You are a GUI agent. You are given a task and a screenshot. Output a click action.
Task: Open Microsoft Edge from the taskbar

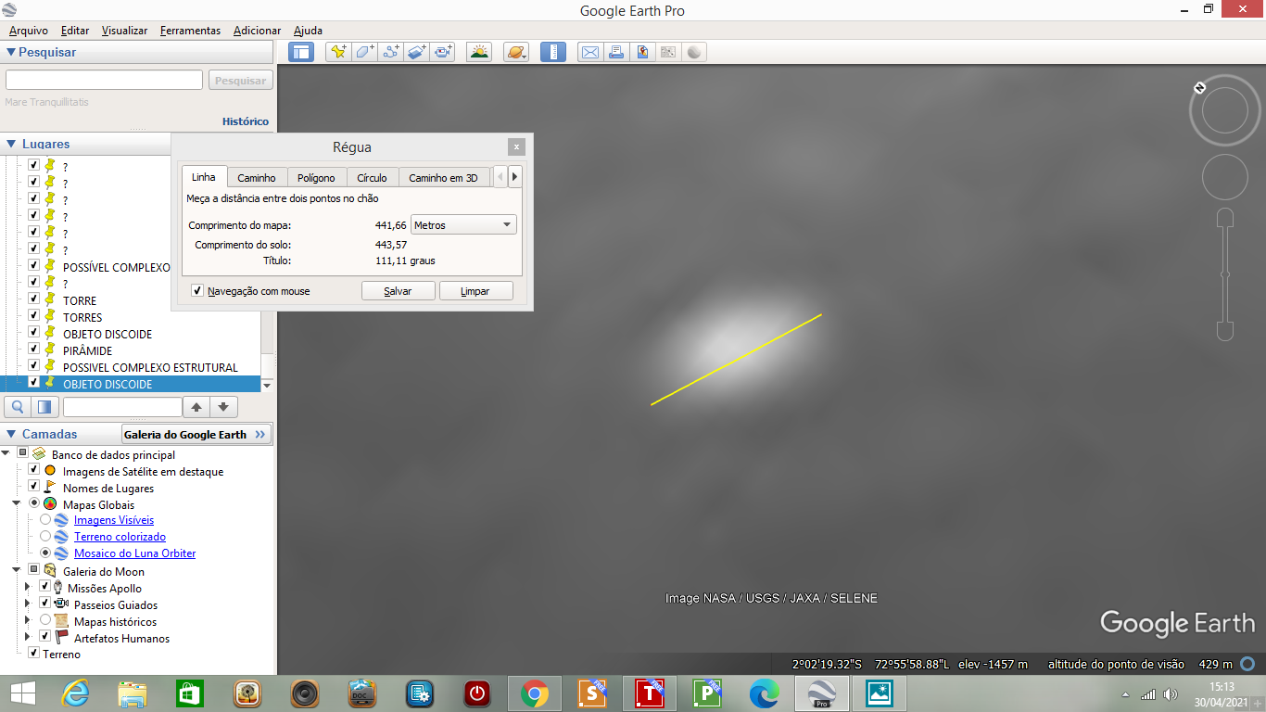point(764,693)
